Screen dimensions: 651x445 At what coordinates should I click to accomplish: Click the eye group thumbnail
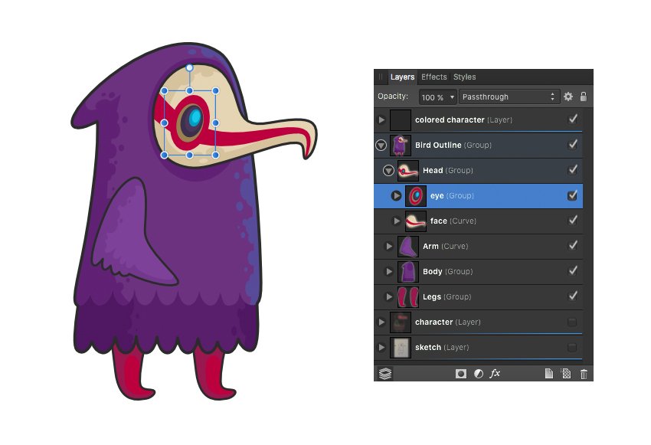[x=416, y=196]
